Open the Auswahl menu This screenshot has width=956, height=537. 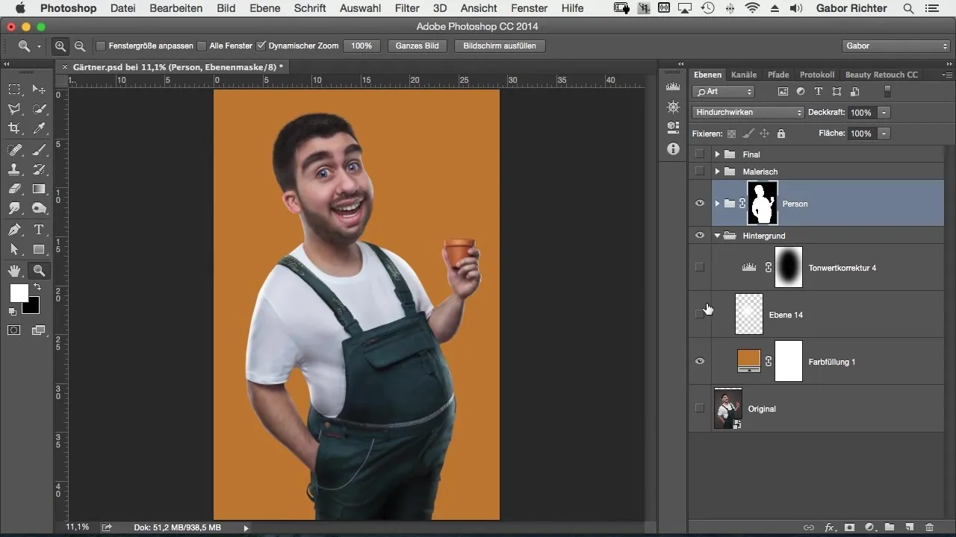pos(358,8)
